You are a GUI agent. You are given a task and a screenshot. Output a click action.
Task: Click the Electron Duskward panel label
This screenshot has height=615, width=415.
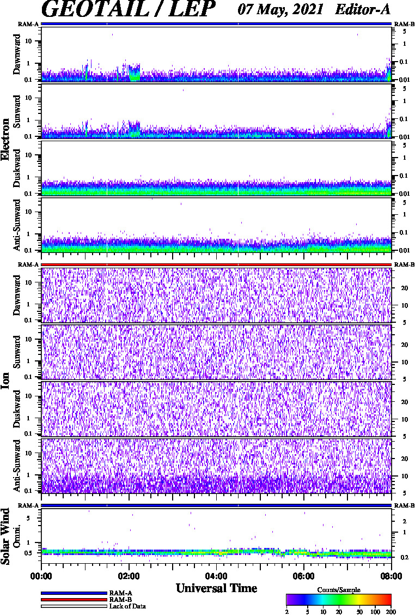click(x=17, y=168)
